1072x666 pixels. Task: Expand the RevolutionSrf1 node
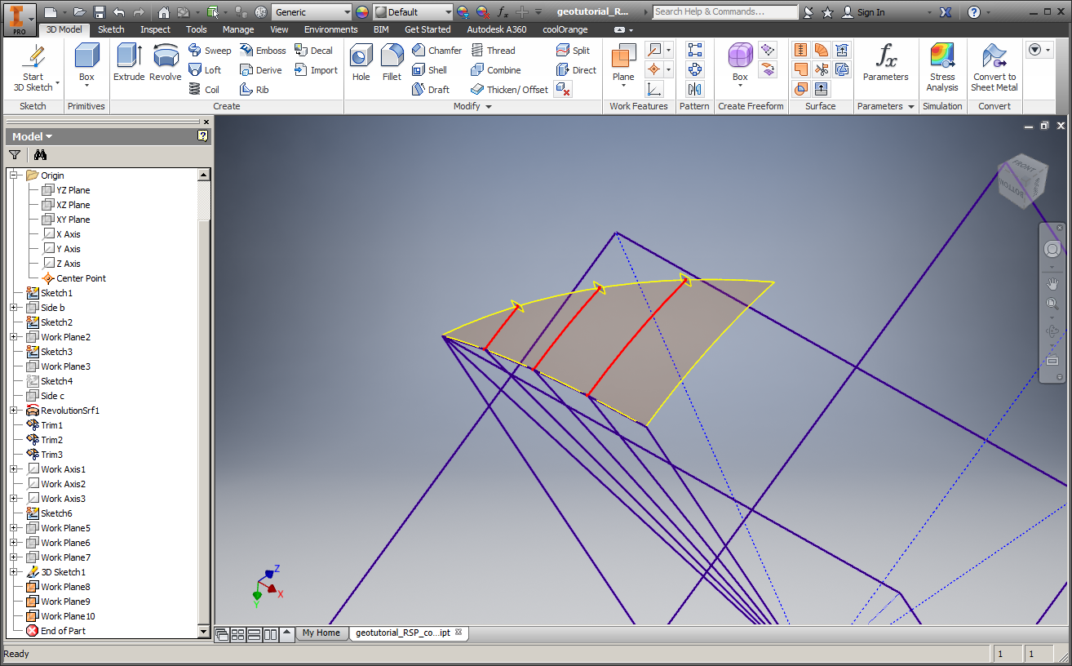click(x=14, y=411)
